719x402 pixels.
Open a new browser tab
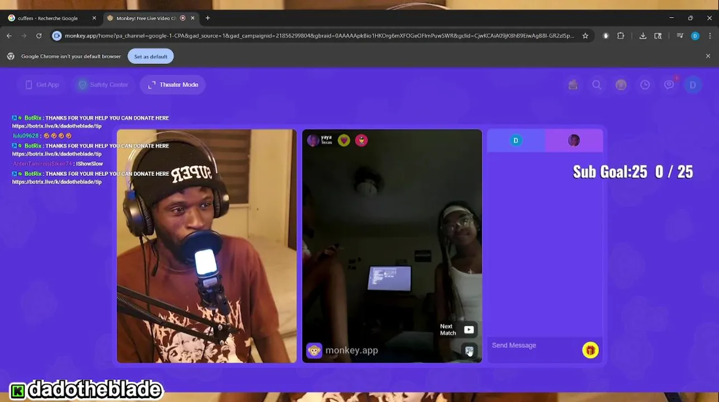click(208, 18)
